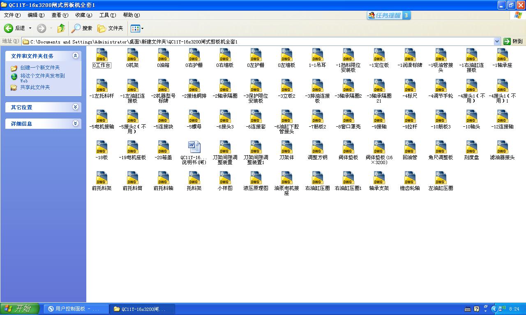526x315 pixels.
Task: Toggle the 文件夹 folders pane
Action: [110, 28]
